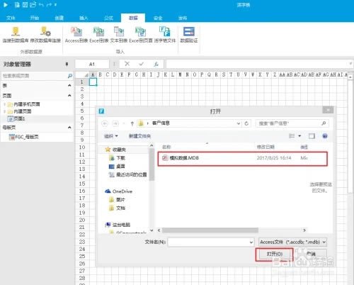
Task: Click the Excel to table import icon
Action: click(x=98, y=32)
